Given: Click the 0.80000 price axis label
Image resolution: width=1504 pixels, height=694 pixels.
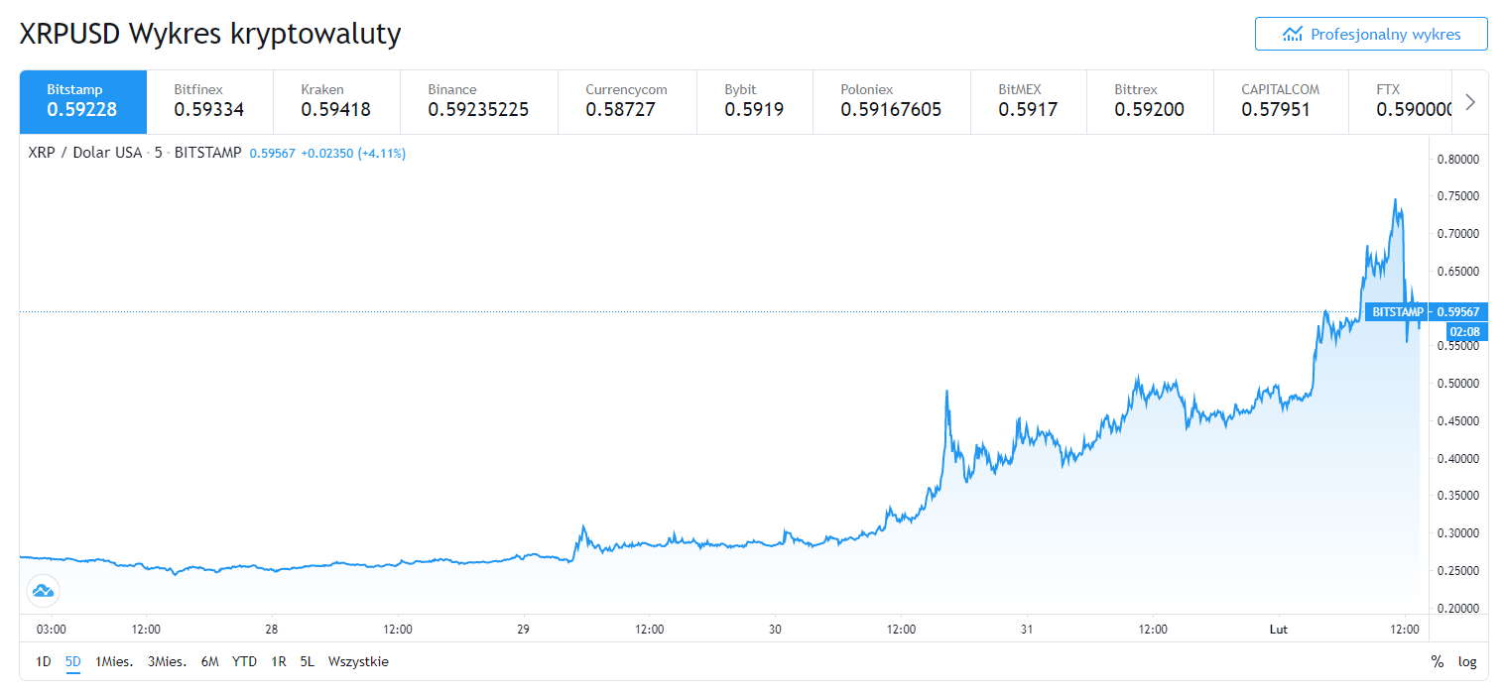Looking at the screenshot, I should 1458,159.
